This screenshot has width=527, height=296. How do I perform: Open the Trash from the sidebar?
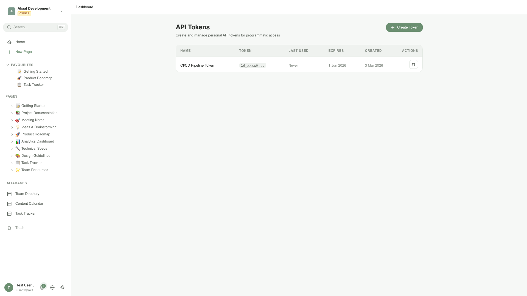pos(19,227)
